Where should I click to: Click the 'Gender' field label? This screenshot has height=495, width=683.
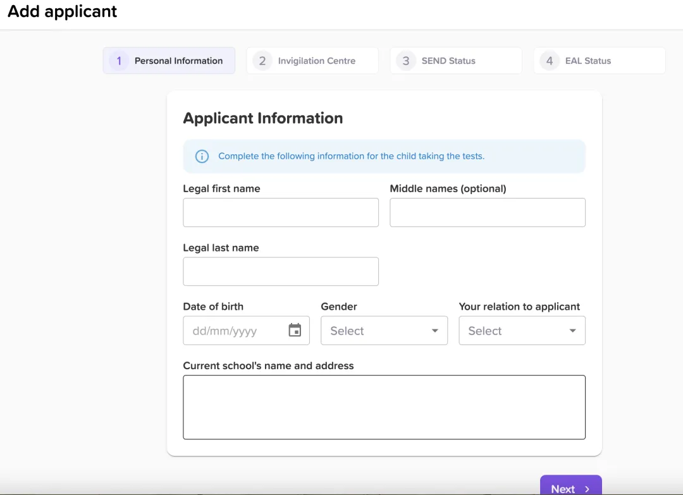tap(339, 307)
